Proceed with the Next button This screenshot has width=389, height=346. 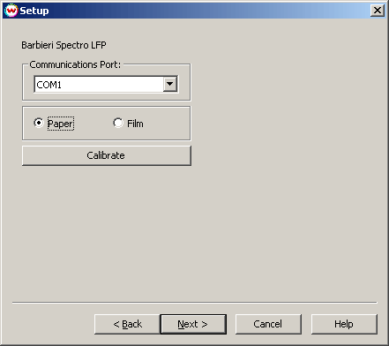(193, 324)
